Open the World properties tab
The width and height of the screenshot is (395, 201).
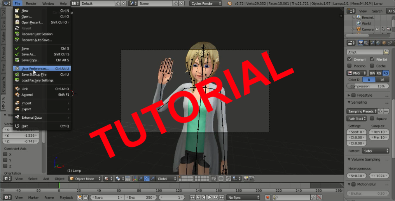pyautogui.click(x=378, y=43)
